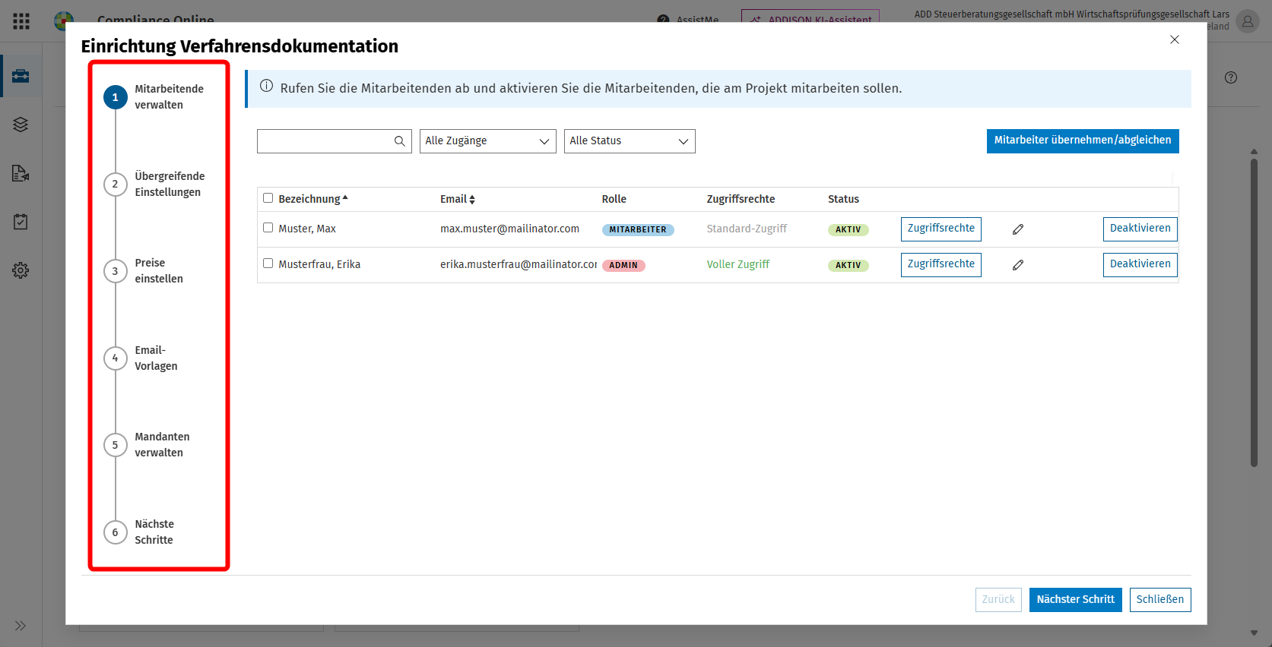Sort table by Bezeichnung column
1272x647 pixels.
tap(312, 199)
